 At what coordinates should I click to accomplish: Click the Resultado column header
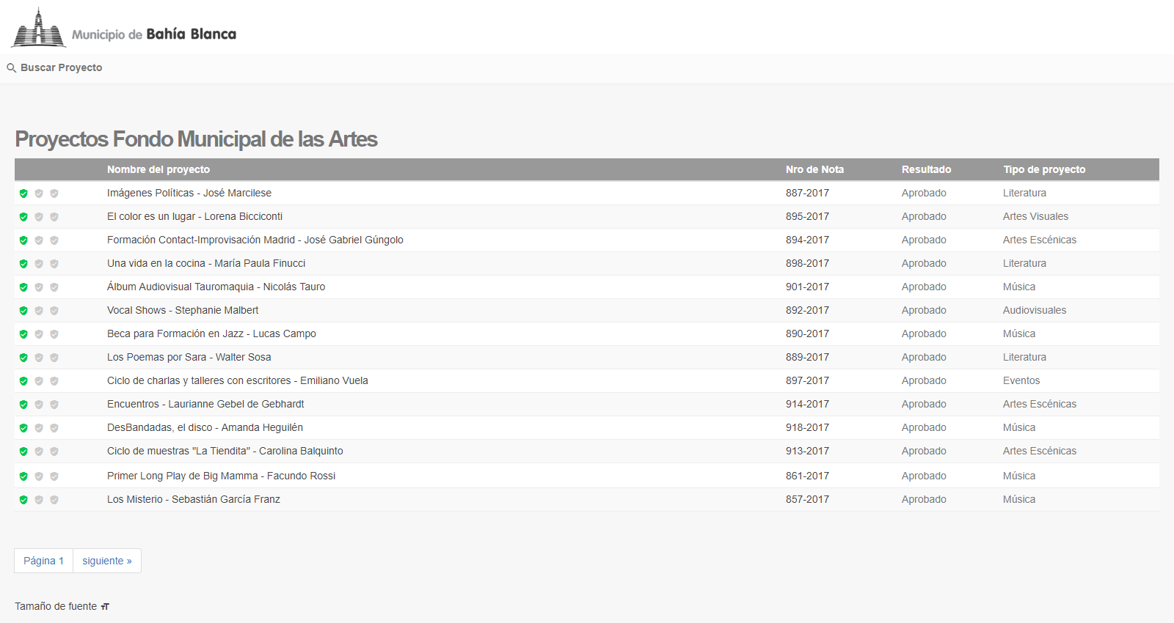point(926,169)
